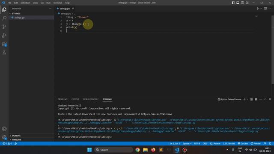Screen dimensions: 274x154
Task: Open the Run and Debug view
Action: (4, 35)
